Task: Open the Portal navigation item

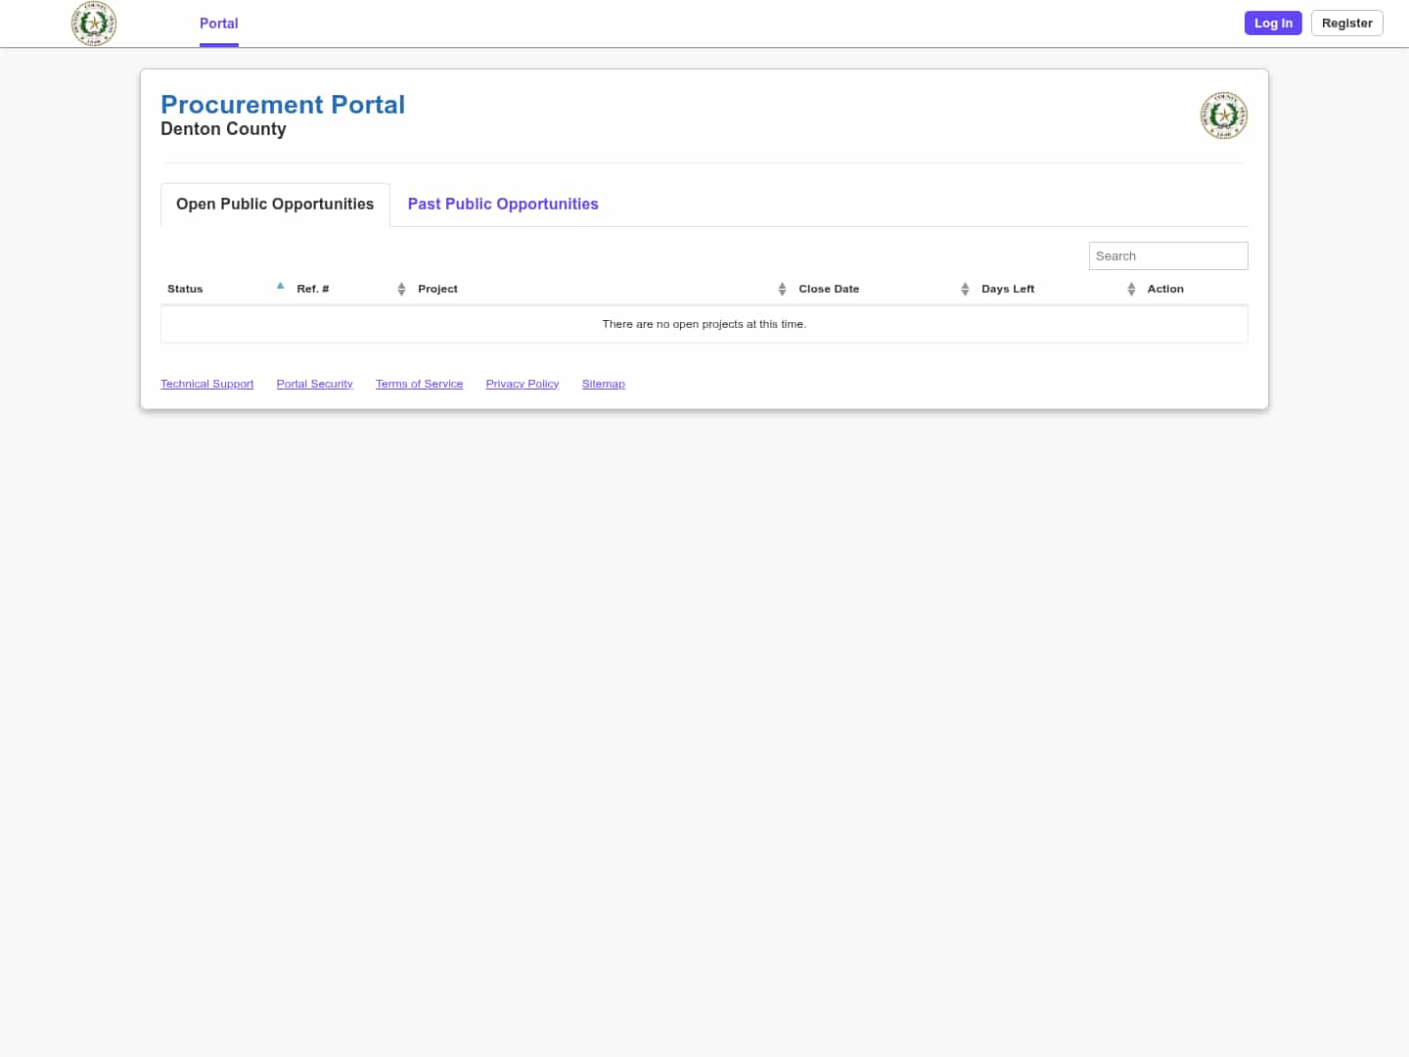Action: tap(219, 23)
